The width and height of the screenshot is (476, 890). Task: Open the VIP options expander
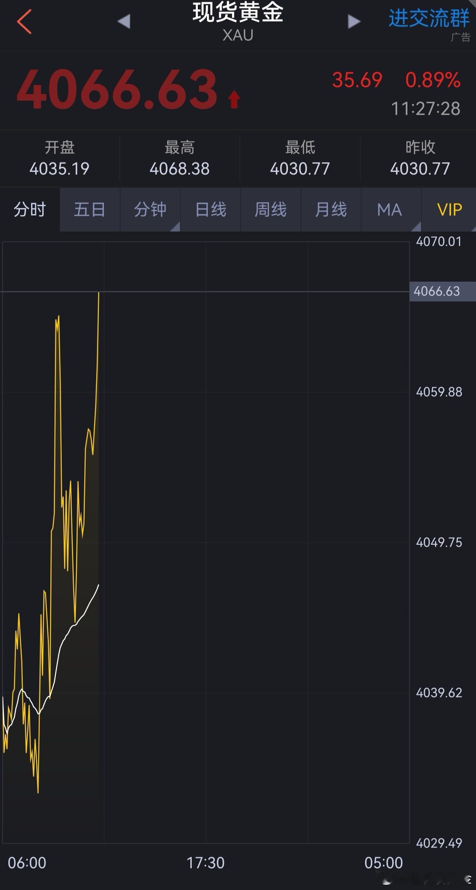point(449,210)
